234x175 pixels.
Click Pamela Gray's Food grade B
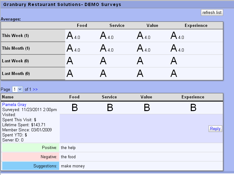click(75, 108)
